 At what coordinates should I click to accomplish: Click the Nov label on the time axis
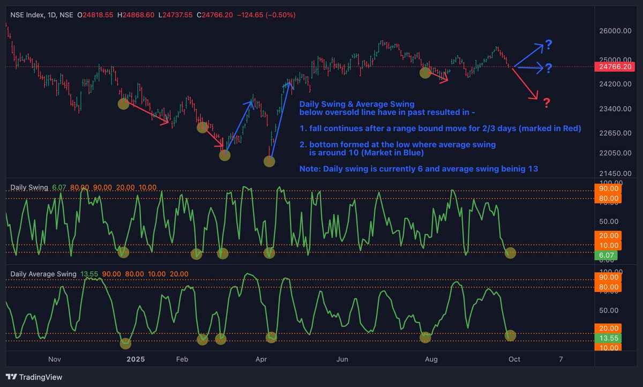click(x=55, y=359)
